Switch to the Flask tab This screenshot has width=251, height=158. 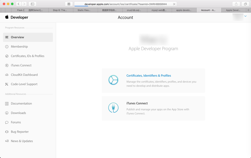(18, 10)
